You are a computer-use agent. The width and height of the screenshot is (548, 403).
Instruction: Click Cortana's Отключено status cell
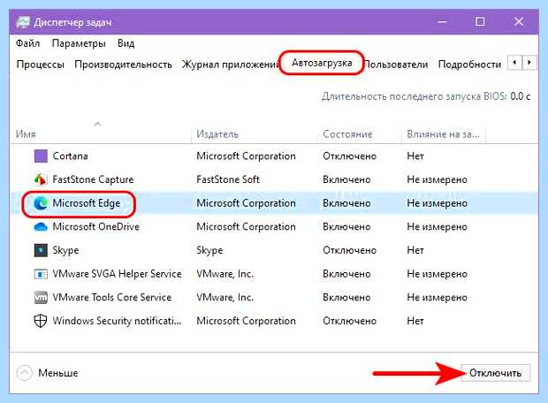(x=349, y=156)
